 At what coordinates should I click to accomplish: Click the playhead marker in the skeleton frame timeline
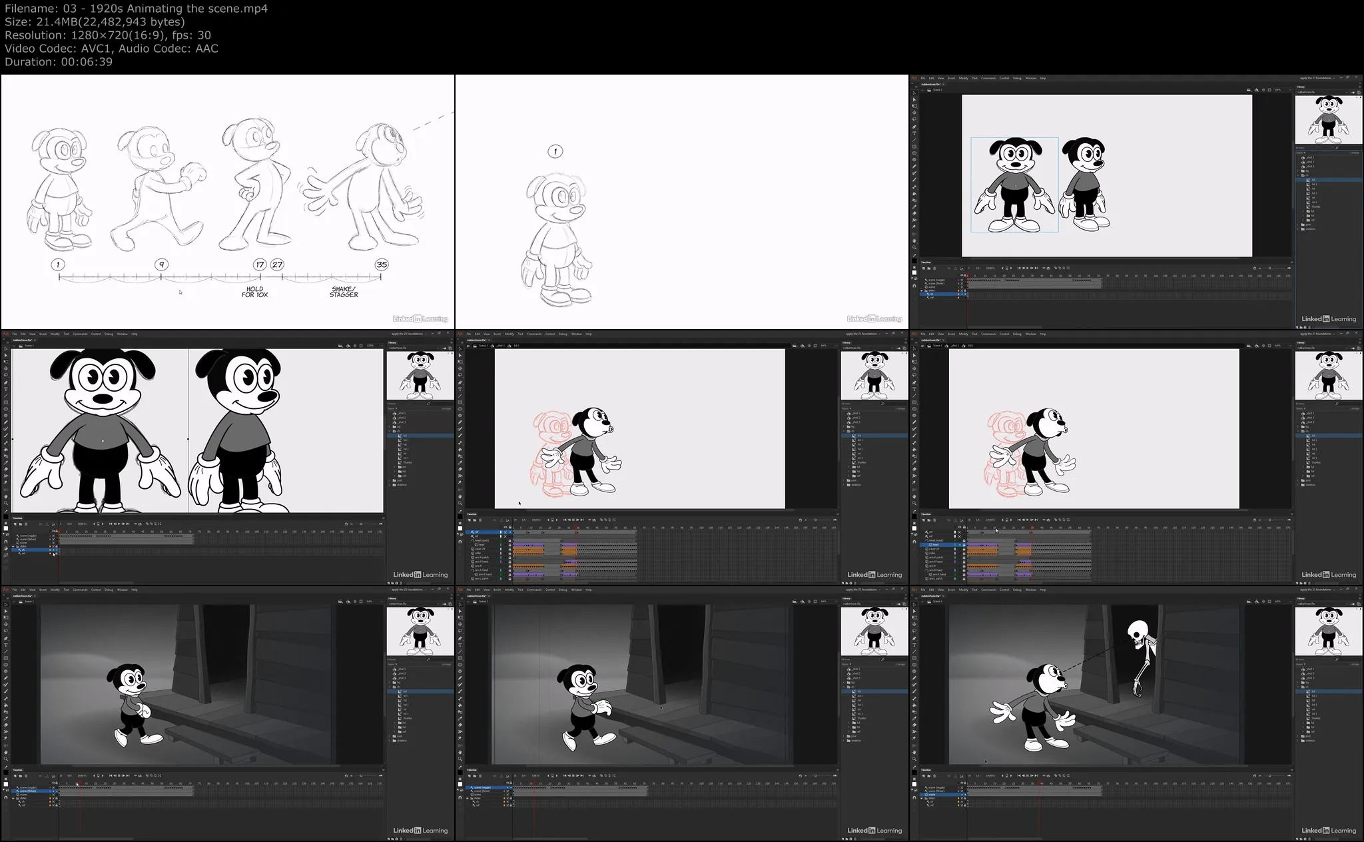coord(1039,783)
